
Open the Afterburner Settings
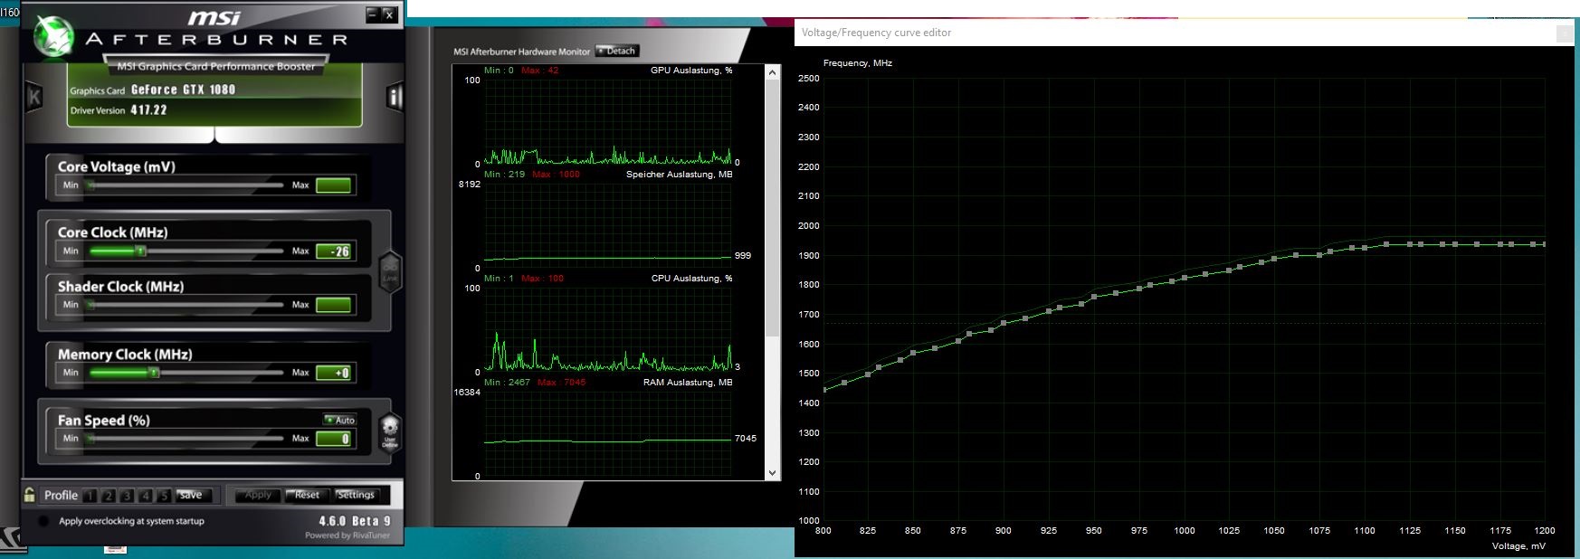[x=356, y=495]
